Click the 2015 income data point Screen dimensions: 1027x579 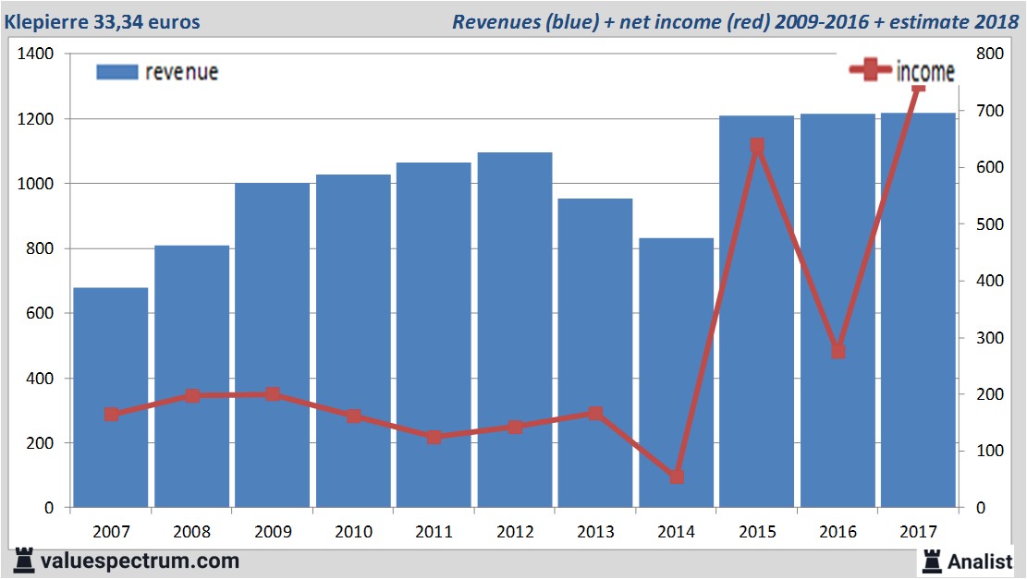757,146
